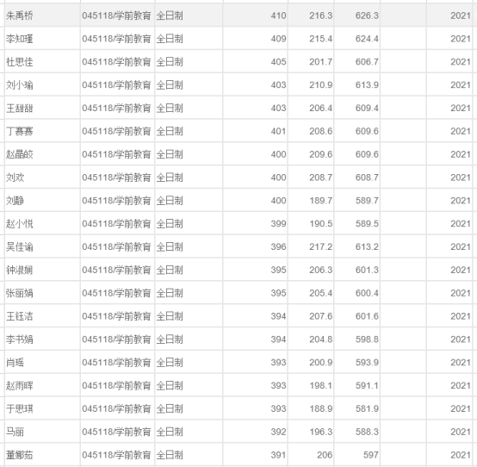Select the total score 589.5
Viewport: 477px width, 467px height.
click(367, 224)
